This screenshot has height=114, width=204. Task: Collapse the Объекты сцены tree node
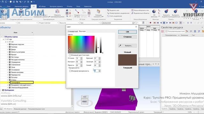tap(1, 37)
